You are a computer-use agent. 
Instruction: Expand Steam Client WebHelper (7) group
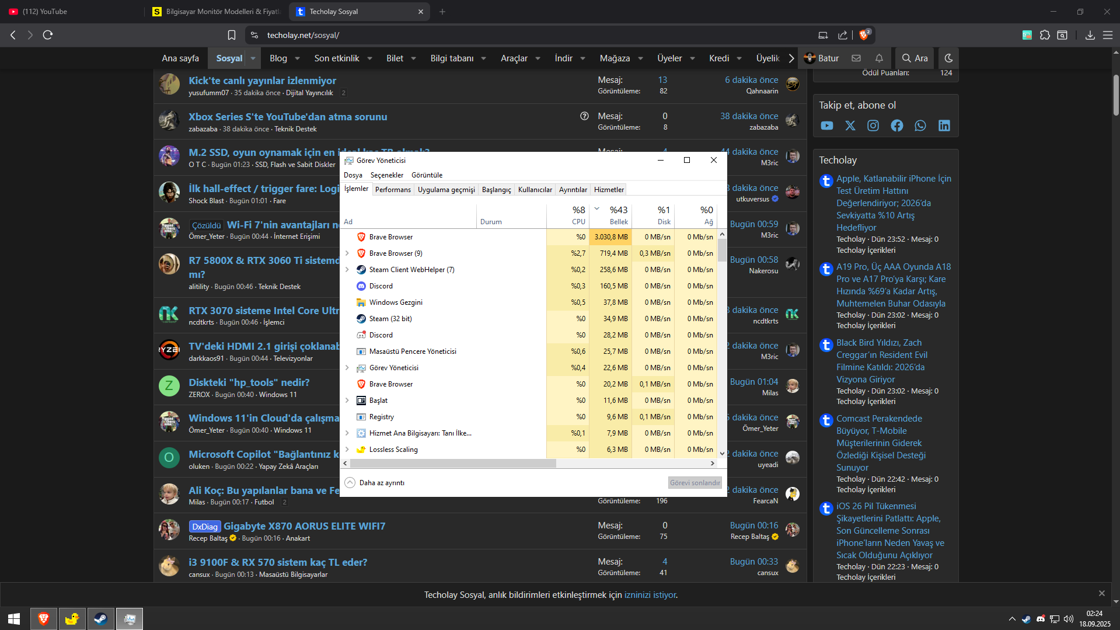347,270
